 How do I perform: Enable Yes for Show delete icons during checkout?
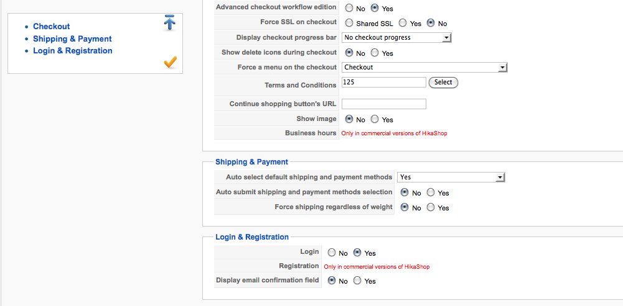pos(375,53)
